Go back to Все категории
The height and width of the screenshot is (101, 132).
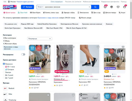click(x=10, y=38)
